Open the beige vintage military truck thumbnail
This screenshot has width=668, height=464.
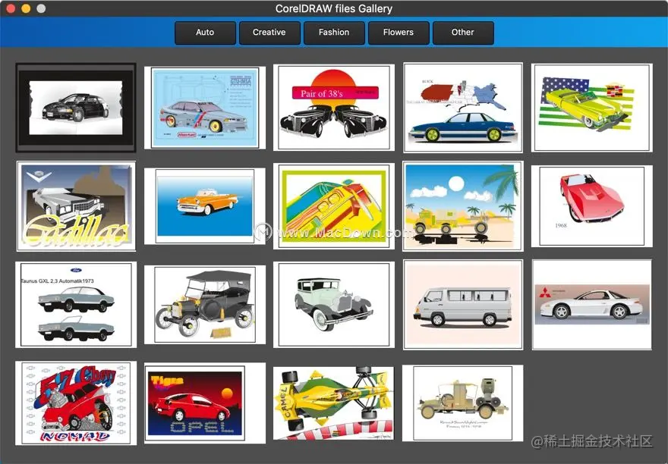click(x=463, y=403)
